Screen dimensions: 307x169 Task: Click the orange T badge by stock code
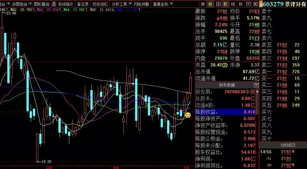click(x=261, y=4)
